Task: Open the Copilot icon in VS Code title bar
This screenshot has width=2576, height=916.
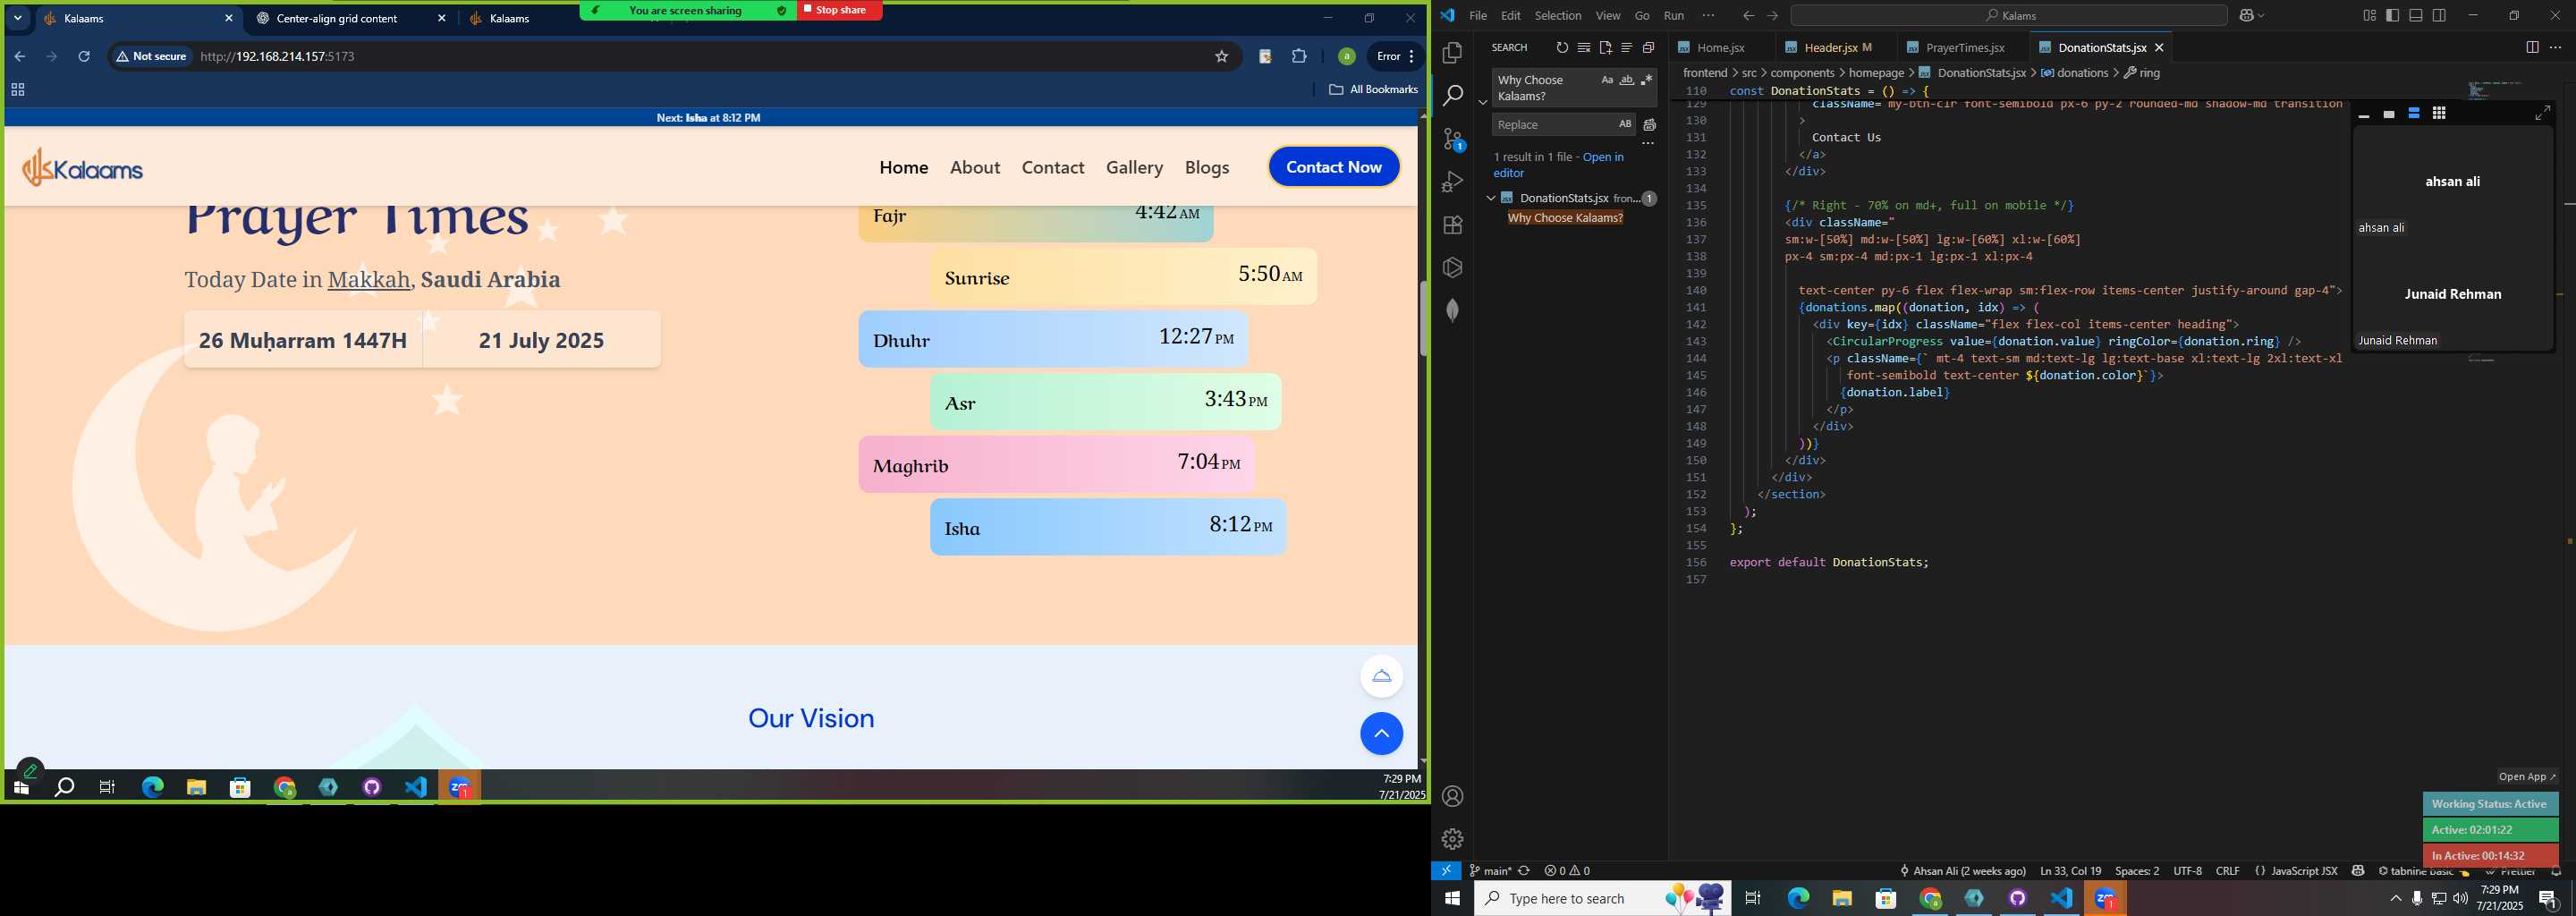Action: pyautogui.click(x=2247, y=15)
